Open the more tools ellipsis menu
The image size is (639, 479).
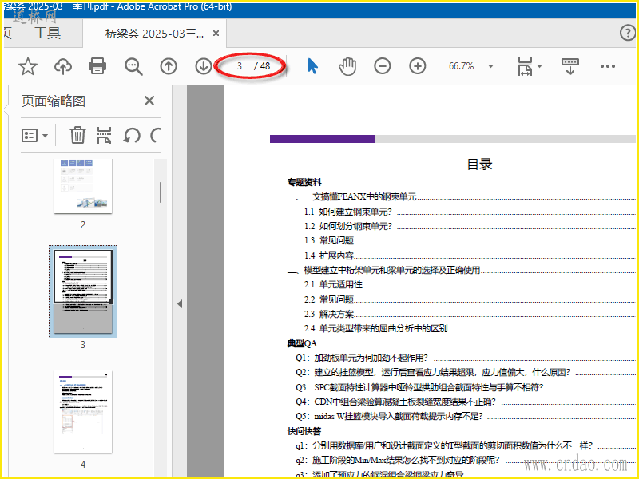pos(608,66)
